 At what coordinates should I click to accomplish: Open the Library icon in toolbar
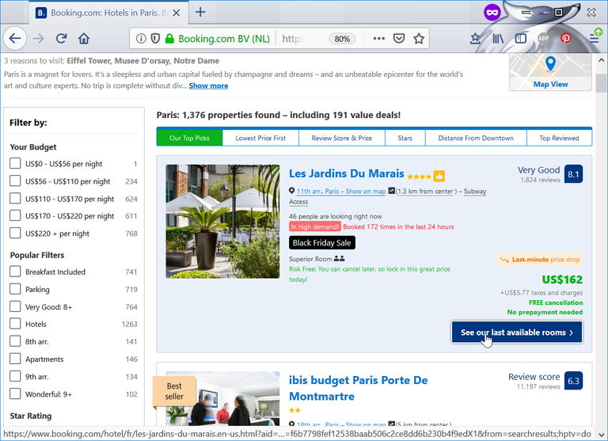point(498,38)
